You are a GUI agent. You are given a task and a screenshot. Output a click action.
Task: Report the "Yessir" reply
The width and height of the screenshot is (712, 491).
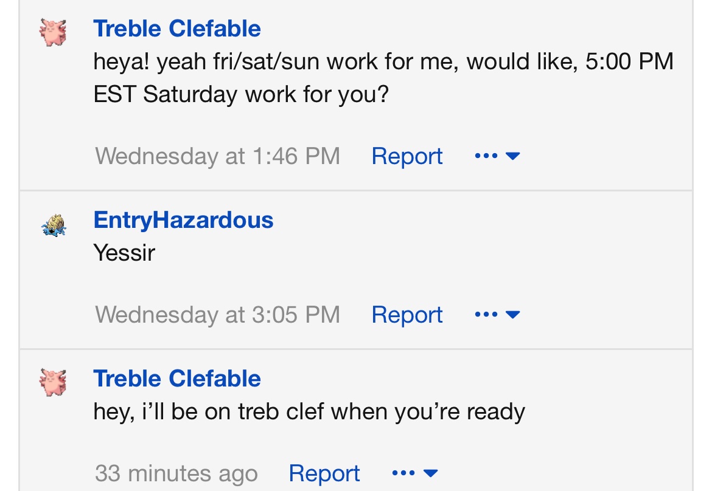point(407,315)
